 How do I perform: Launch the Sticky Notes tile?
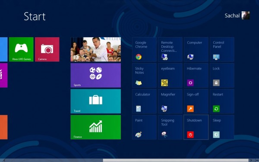tap(144, 75)
